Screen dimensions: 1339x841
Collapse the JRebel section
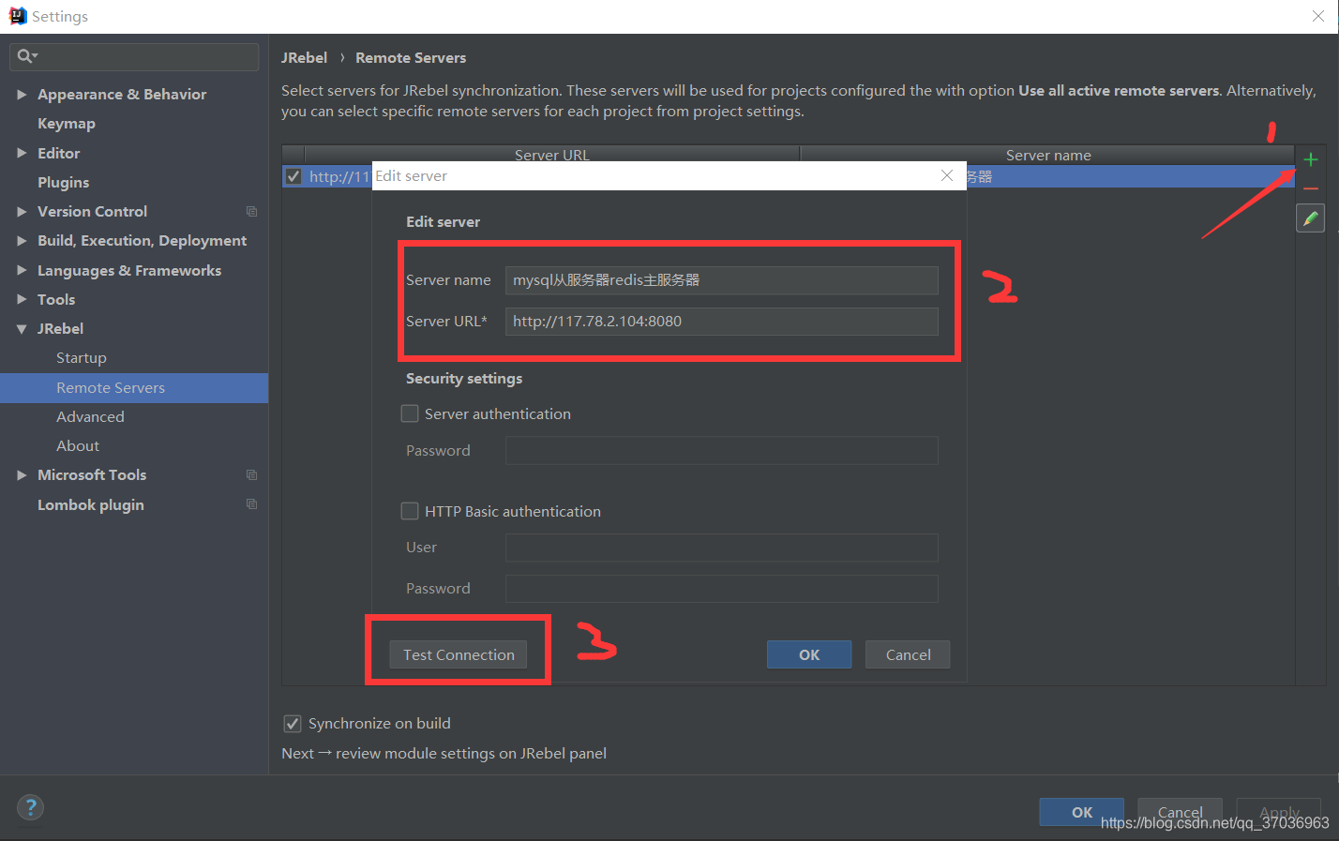tap(22, 328)
